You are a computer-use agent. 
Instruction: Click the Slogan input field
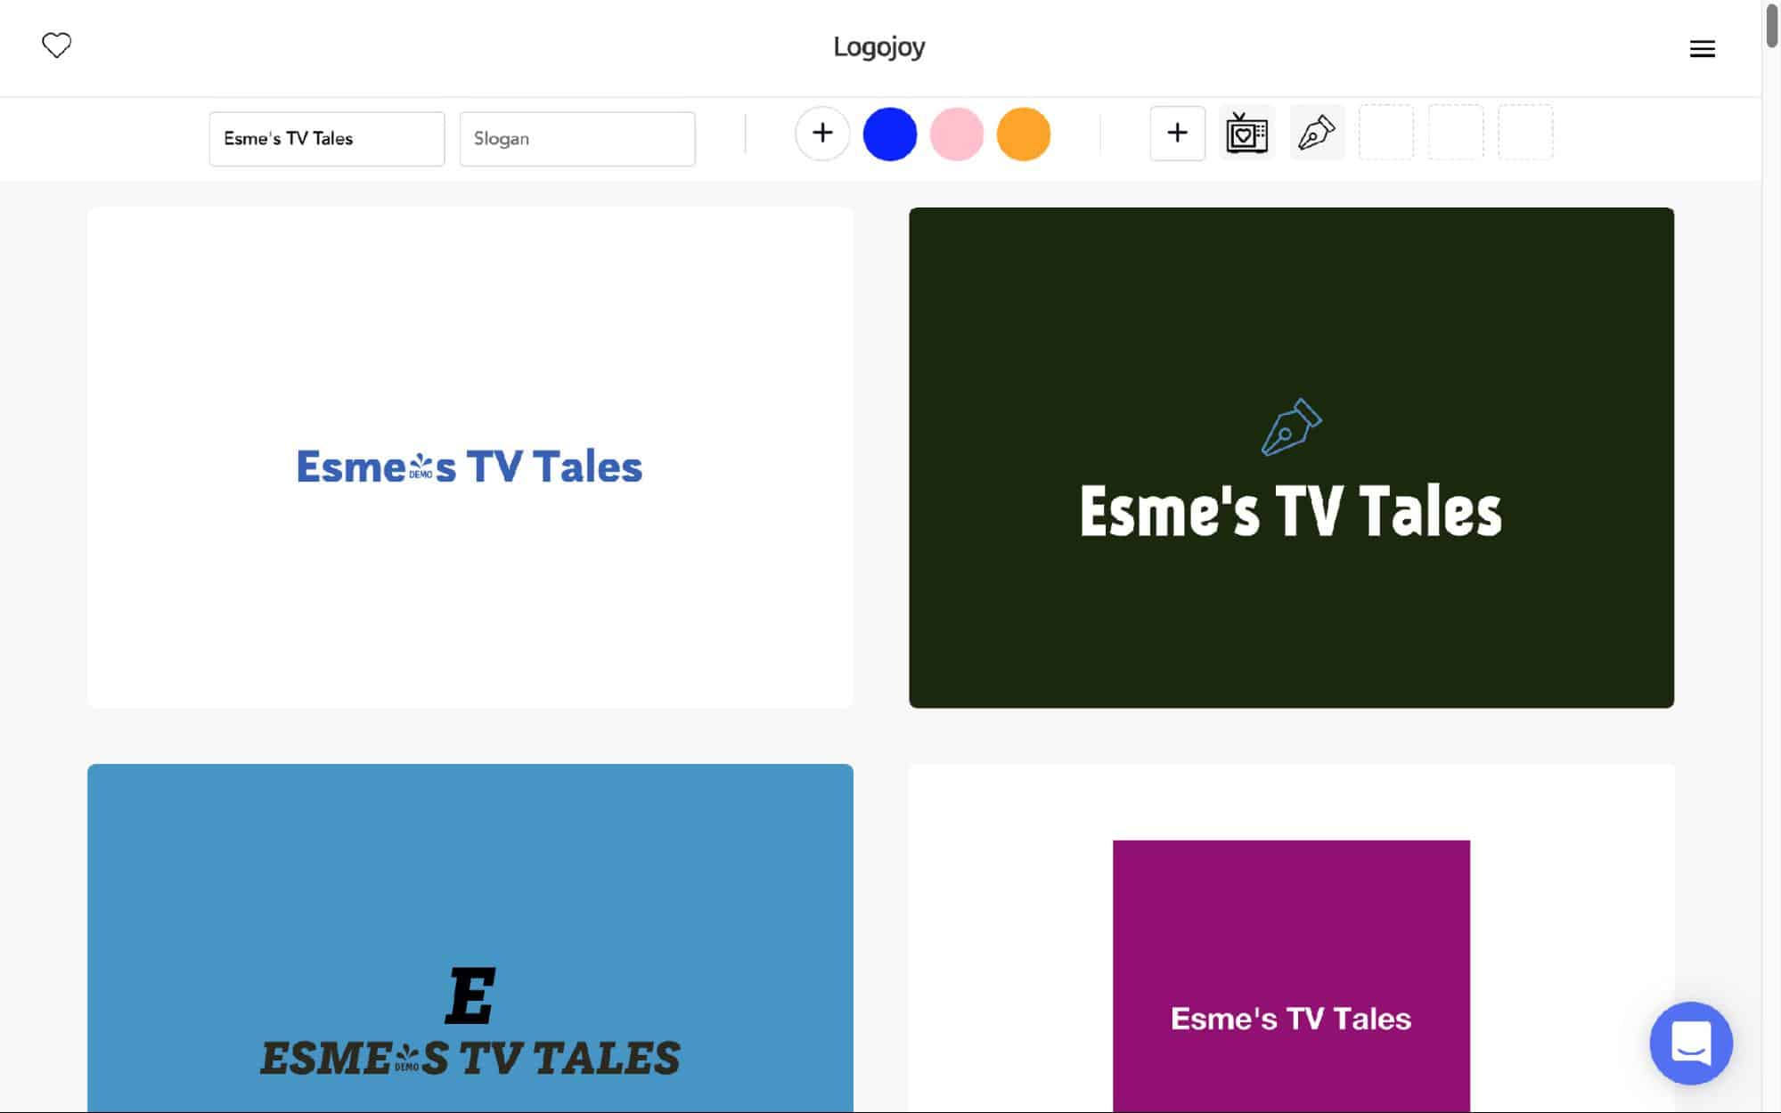coord(577,139)
